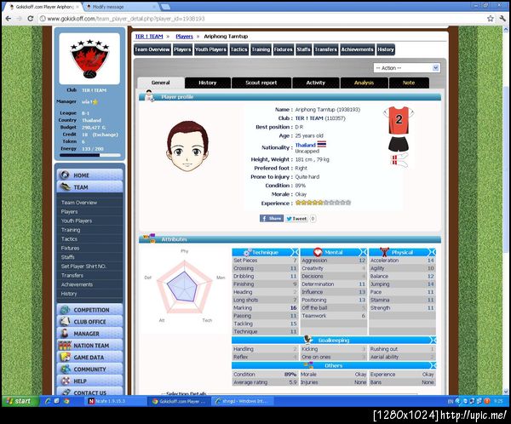Open the Scout report tab
The width and height of the screenshot is (511, 424).
261,83
